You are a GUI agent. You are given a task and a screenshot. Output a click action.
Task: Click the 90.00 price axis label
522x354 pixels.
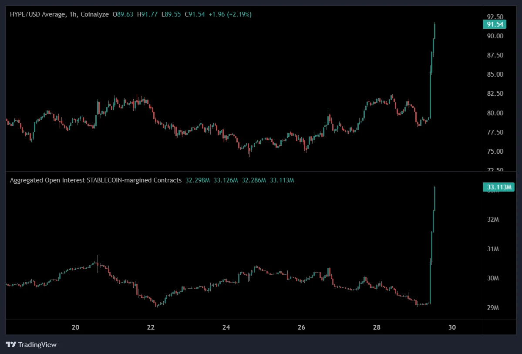pos(495,36)
